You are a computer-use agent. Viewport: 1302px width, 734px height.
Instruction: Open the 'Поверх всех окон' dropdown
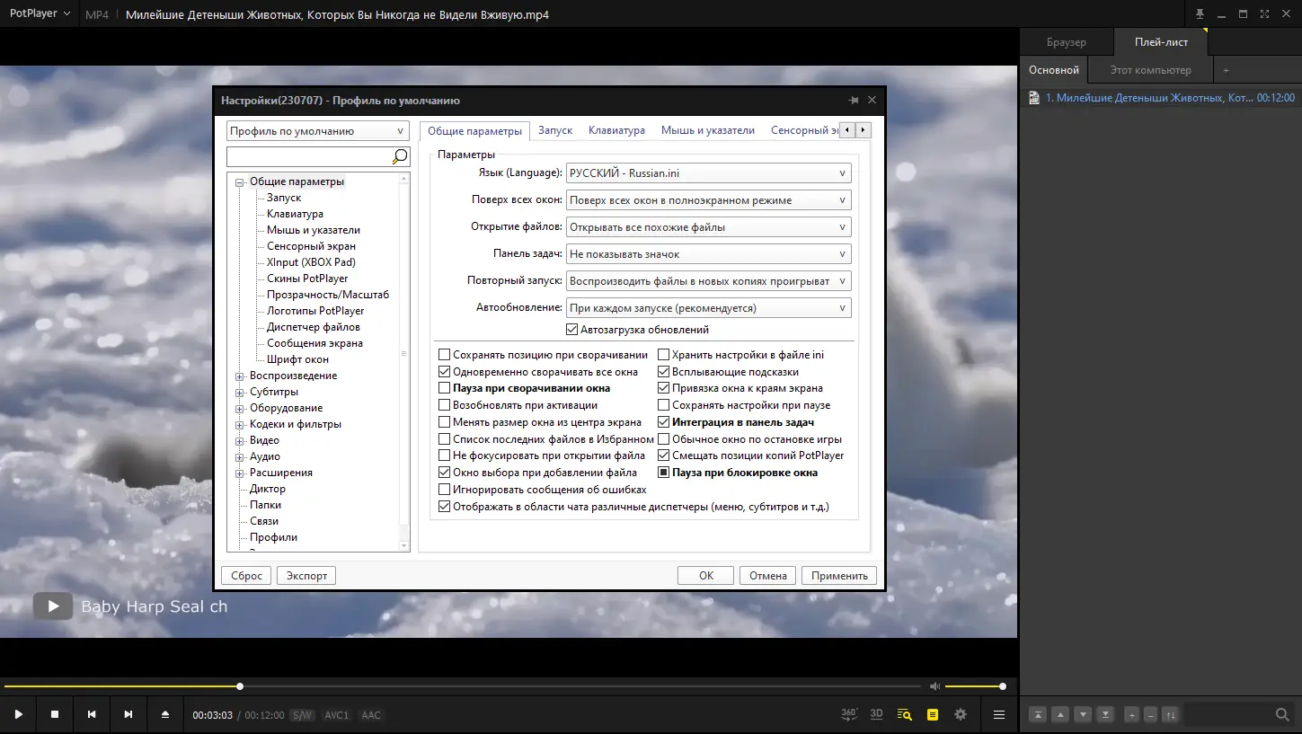point(709,200)
